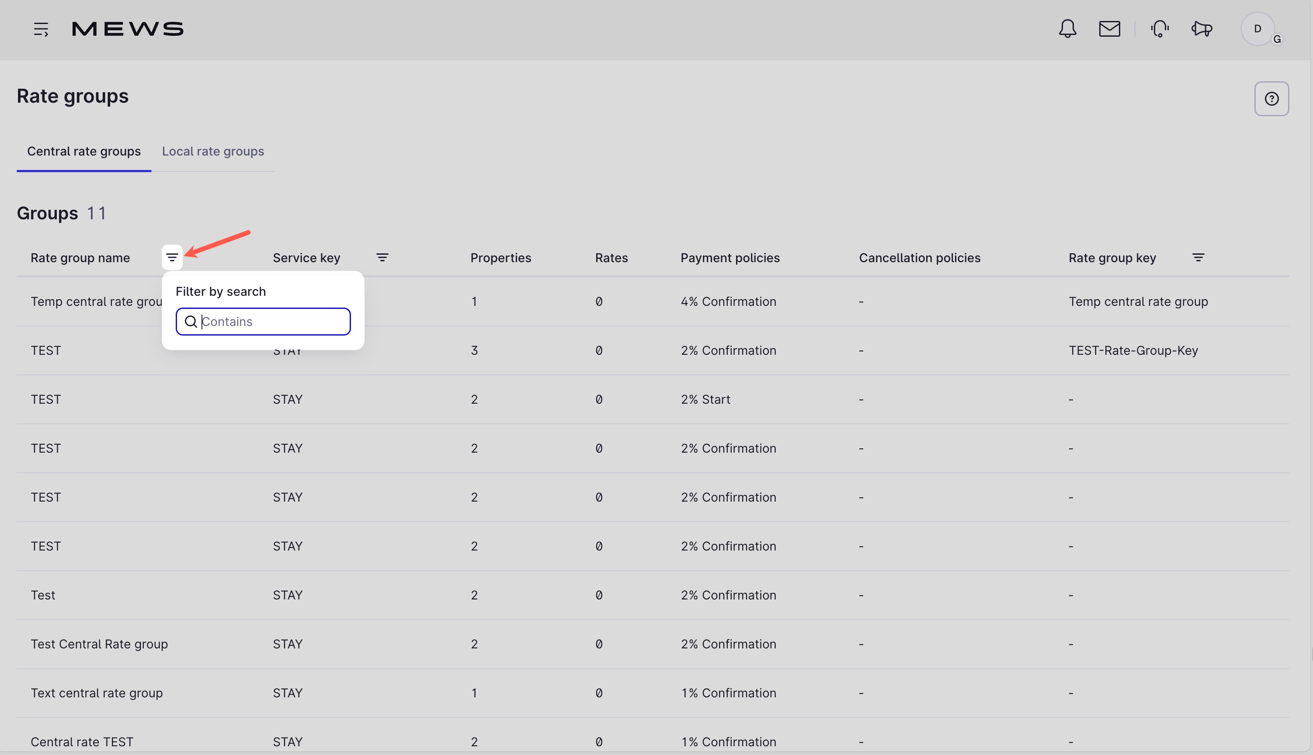1313x755 pixels.
Task: Click the Properties column header
Action: (501, 258)
